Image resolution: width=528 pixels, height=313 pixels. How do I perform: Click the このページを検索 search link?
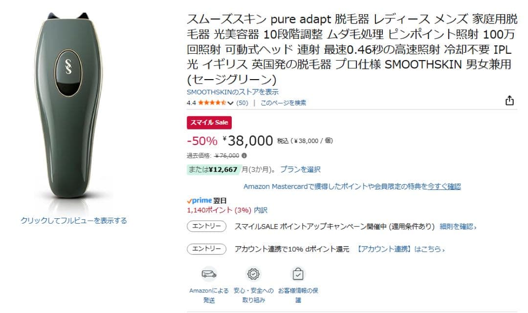pos(284,103)
